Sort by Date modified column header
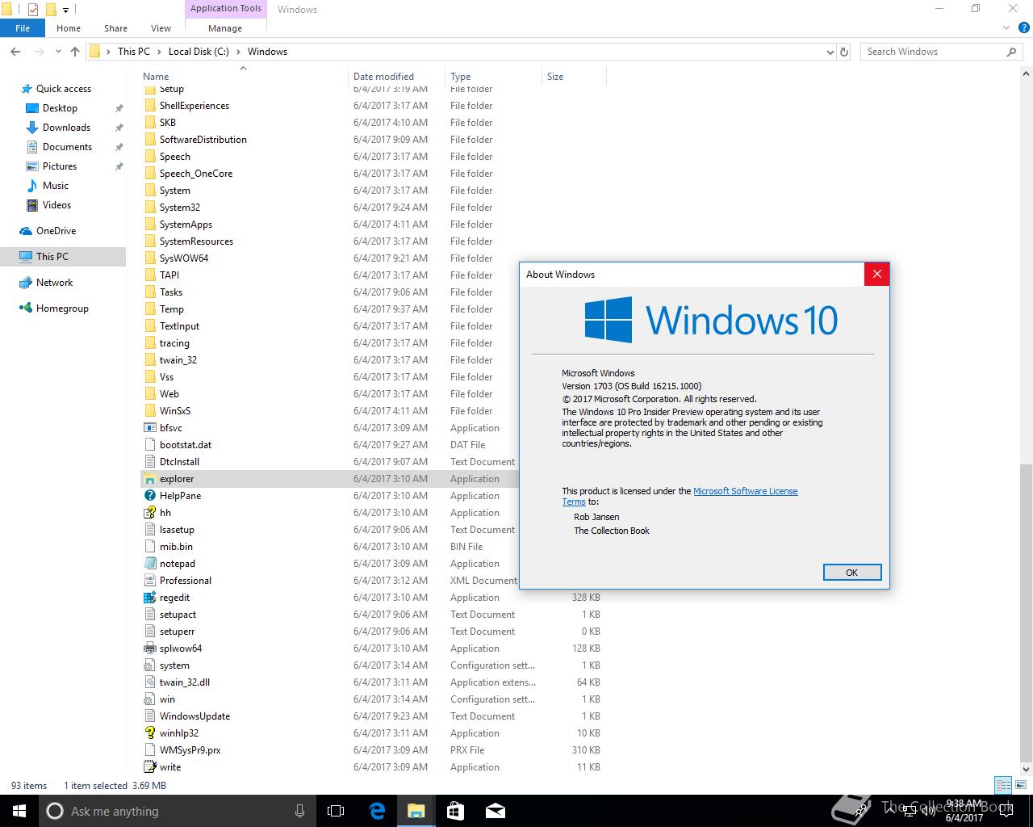The image size is (1033, 827). 396,77
